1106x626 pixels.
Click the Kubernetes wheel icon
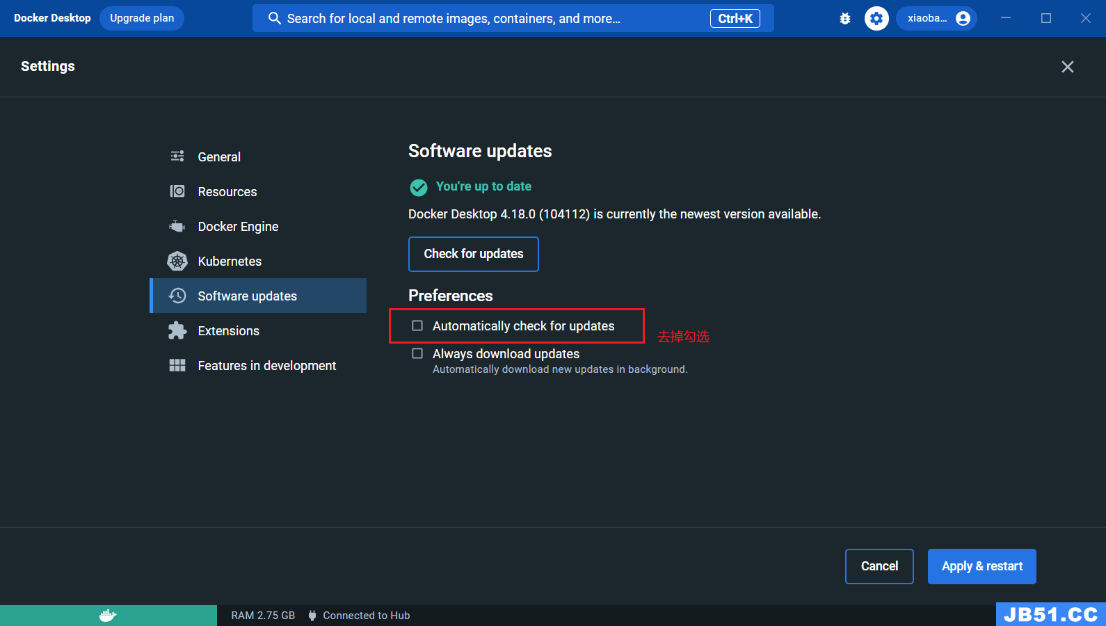click(x=177, y=261)
